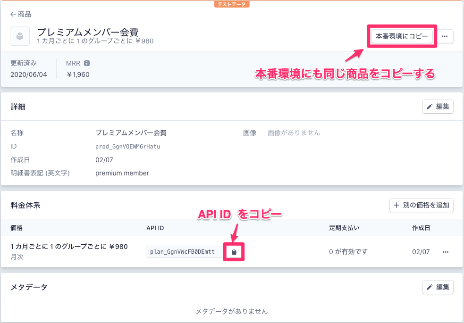Click the 定期支払い column header
This screenshot has width=464, height=323.
coord(344,228)
